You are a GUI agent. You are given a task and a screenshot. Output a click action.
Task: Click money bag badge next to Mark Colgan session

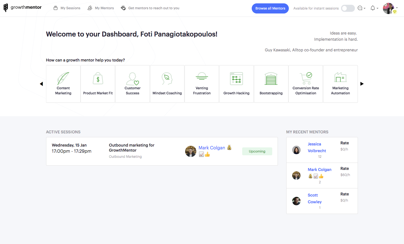point(229,147)
